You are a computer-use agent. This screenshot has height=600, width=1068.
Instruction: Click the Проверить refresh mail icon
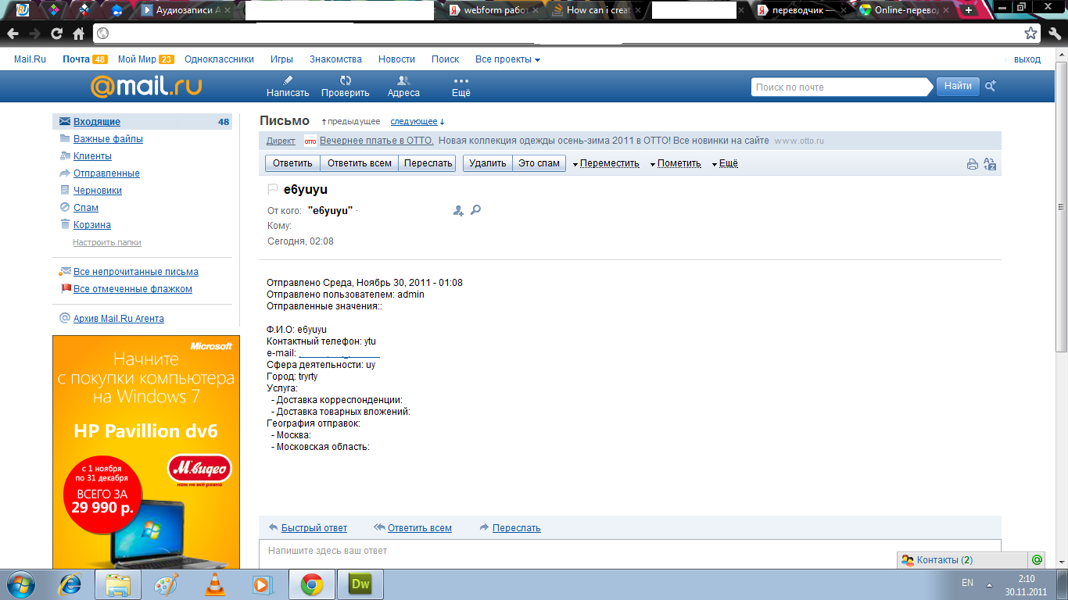tap(346, 80)
